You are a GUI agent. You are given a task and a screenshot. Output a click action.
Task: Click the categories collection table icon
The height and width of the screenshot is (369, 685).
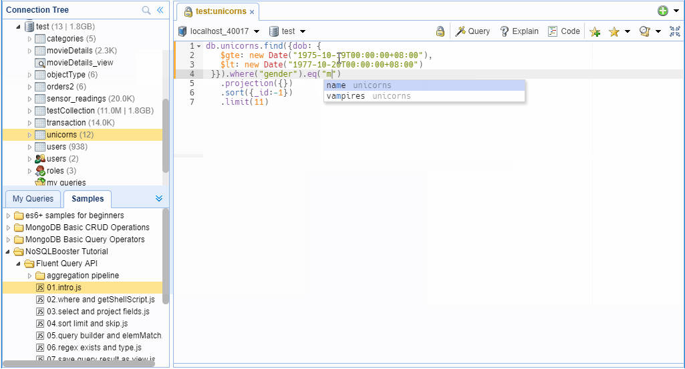39,39
